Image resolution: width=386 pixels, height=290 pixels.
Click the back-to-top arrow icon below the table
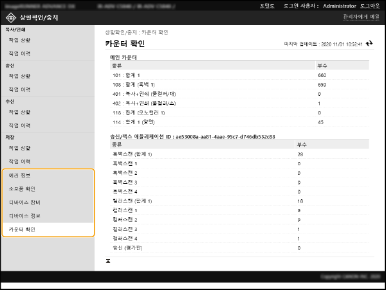pyautogui.click(x=108, y=260)
